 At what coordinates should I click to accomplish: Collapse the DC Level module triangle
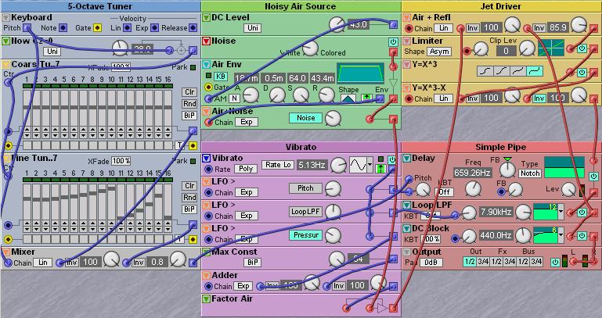click(x=207, y=18)
